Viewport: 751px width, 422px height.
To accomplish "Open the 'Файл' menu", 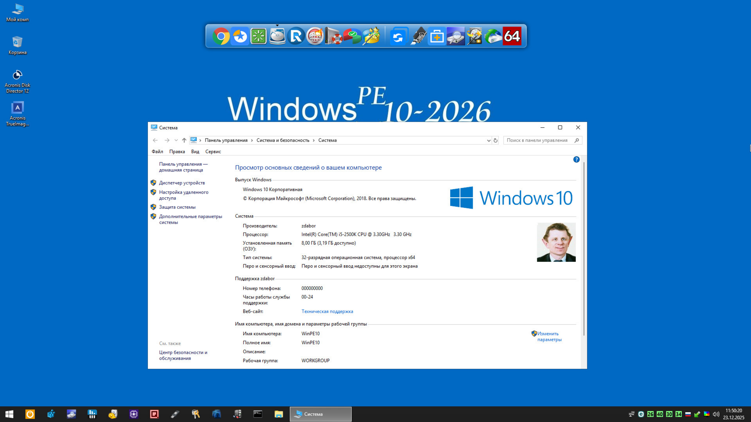I will pos(157,151).
